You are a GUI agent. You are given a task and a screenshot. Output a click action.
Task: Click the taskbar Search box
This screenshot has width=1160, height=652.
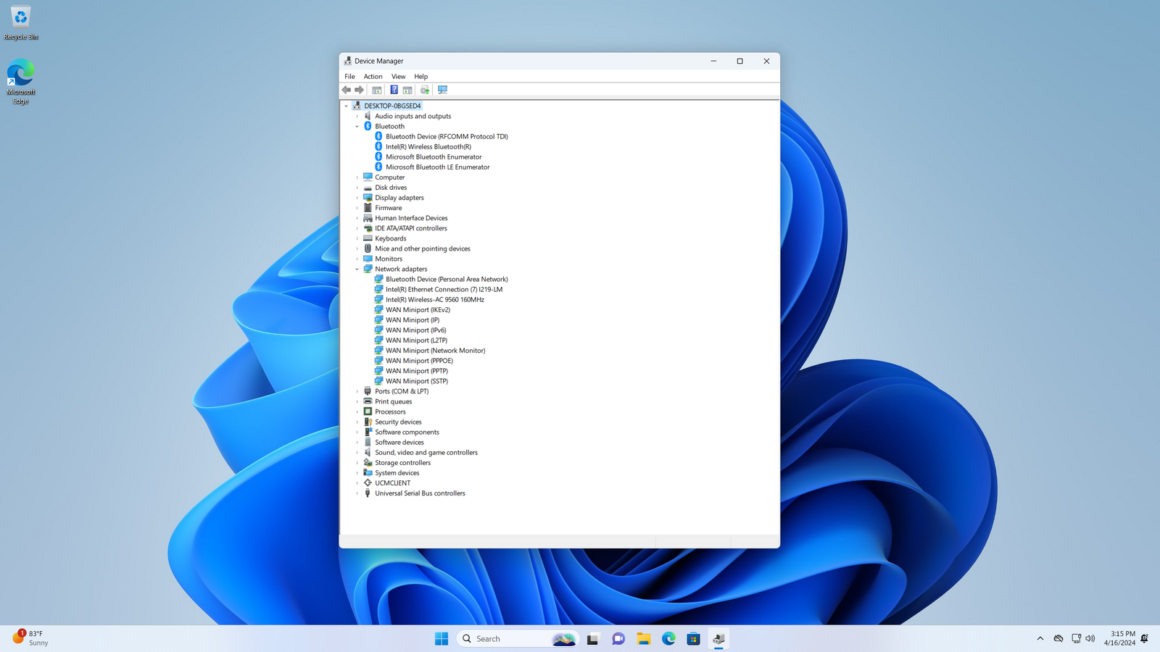(518, 638)
